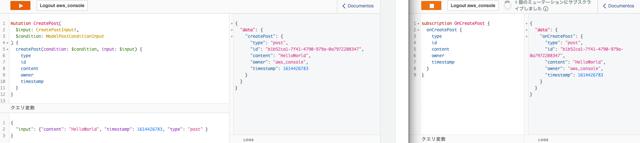Image resolution: width=640 pixels, height=143 pixels.
Task: Click the loading spinner icon in right toolbar
Action: tap(507, 5)
